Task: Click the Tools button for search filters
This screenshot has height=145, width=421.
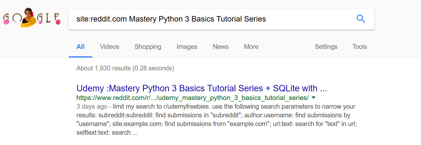Action: (359, 47)
